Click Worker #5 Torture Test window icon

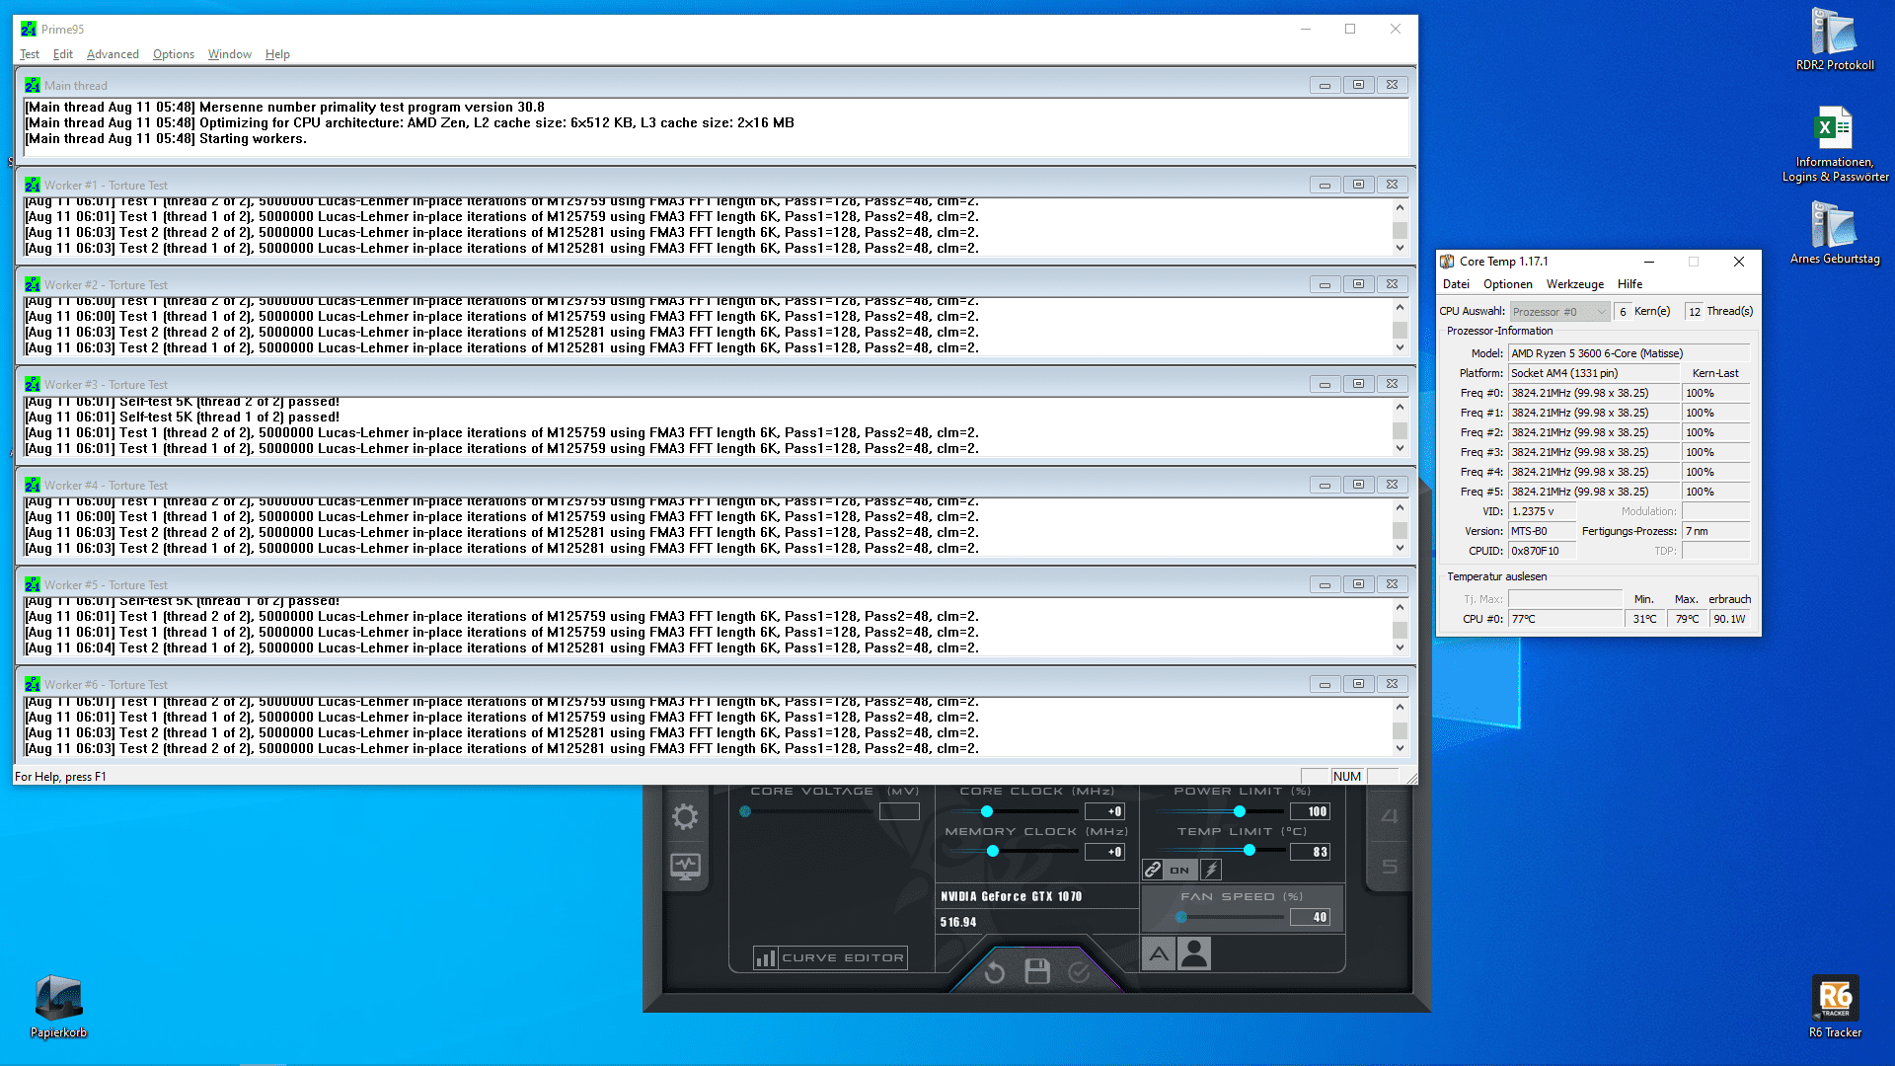click(x=33, y=584)
